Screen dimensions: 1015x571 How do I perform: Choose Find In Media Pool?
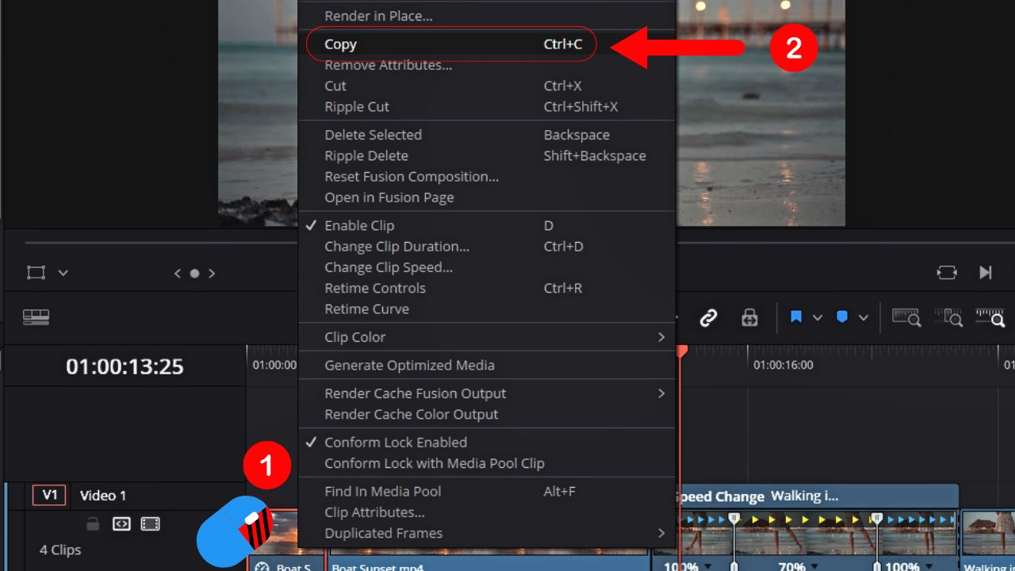382,491
